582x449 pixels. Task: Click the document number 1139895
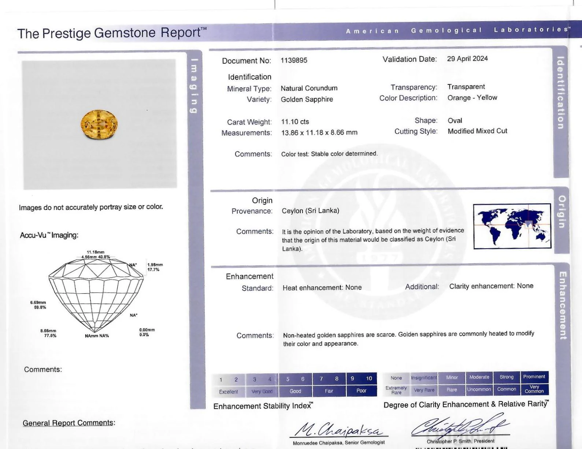(x=294, y=60)
